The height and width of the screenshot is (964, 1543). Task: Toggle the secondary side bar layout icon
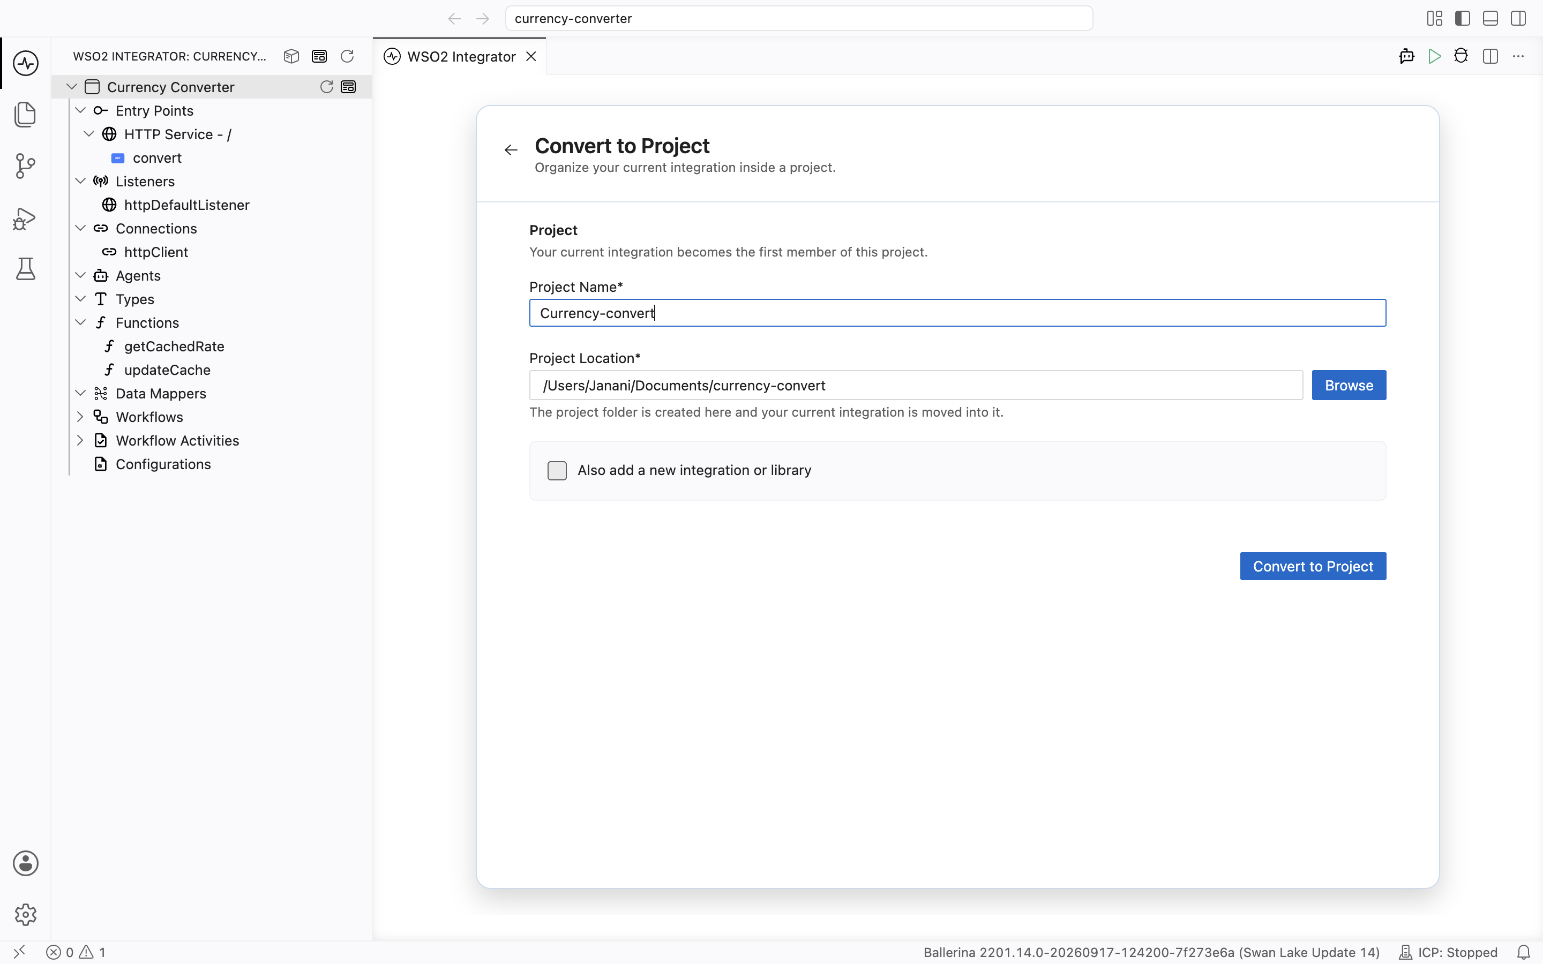point(1519,19)
